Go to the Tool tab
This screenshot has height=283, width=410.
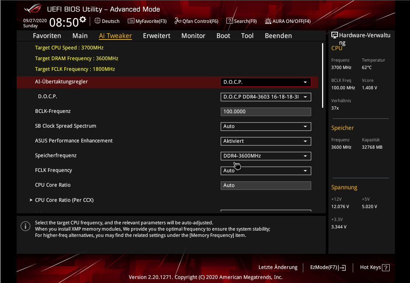coord(247,36)
